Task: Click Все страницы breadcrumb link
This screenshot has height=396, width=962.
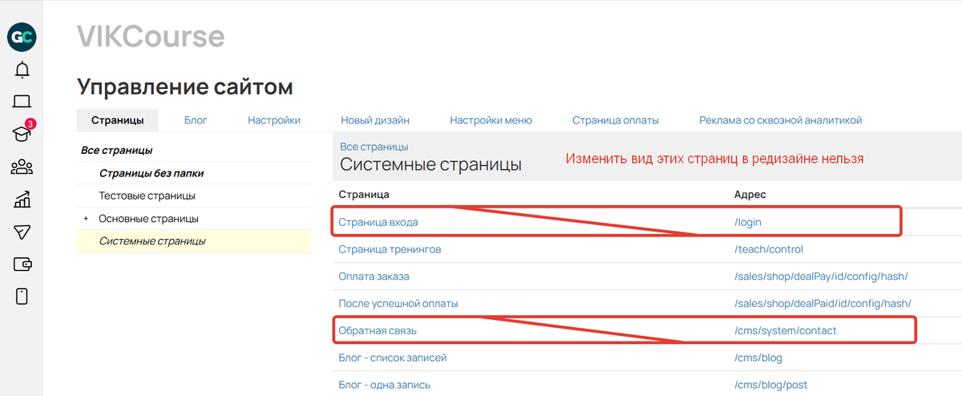Action: click(374, 147)
